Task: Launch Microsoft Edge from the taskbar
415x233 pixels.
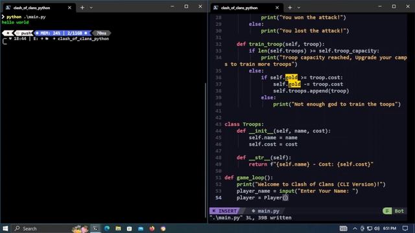Action: (x=107, y=228)
